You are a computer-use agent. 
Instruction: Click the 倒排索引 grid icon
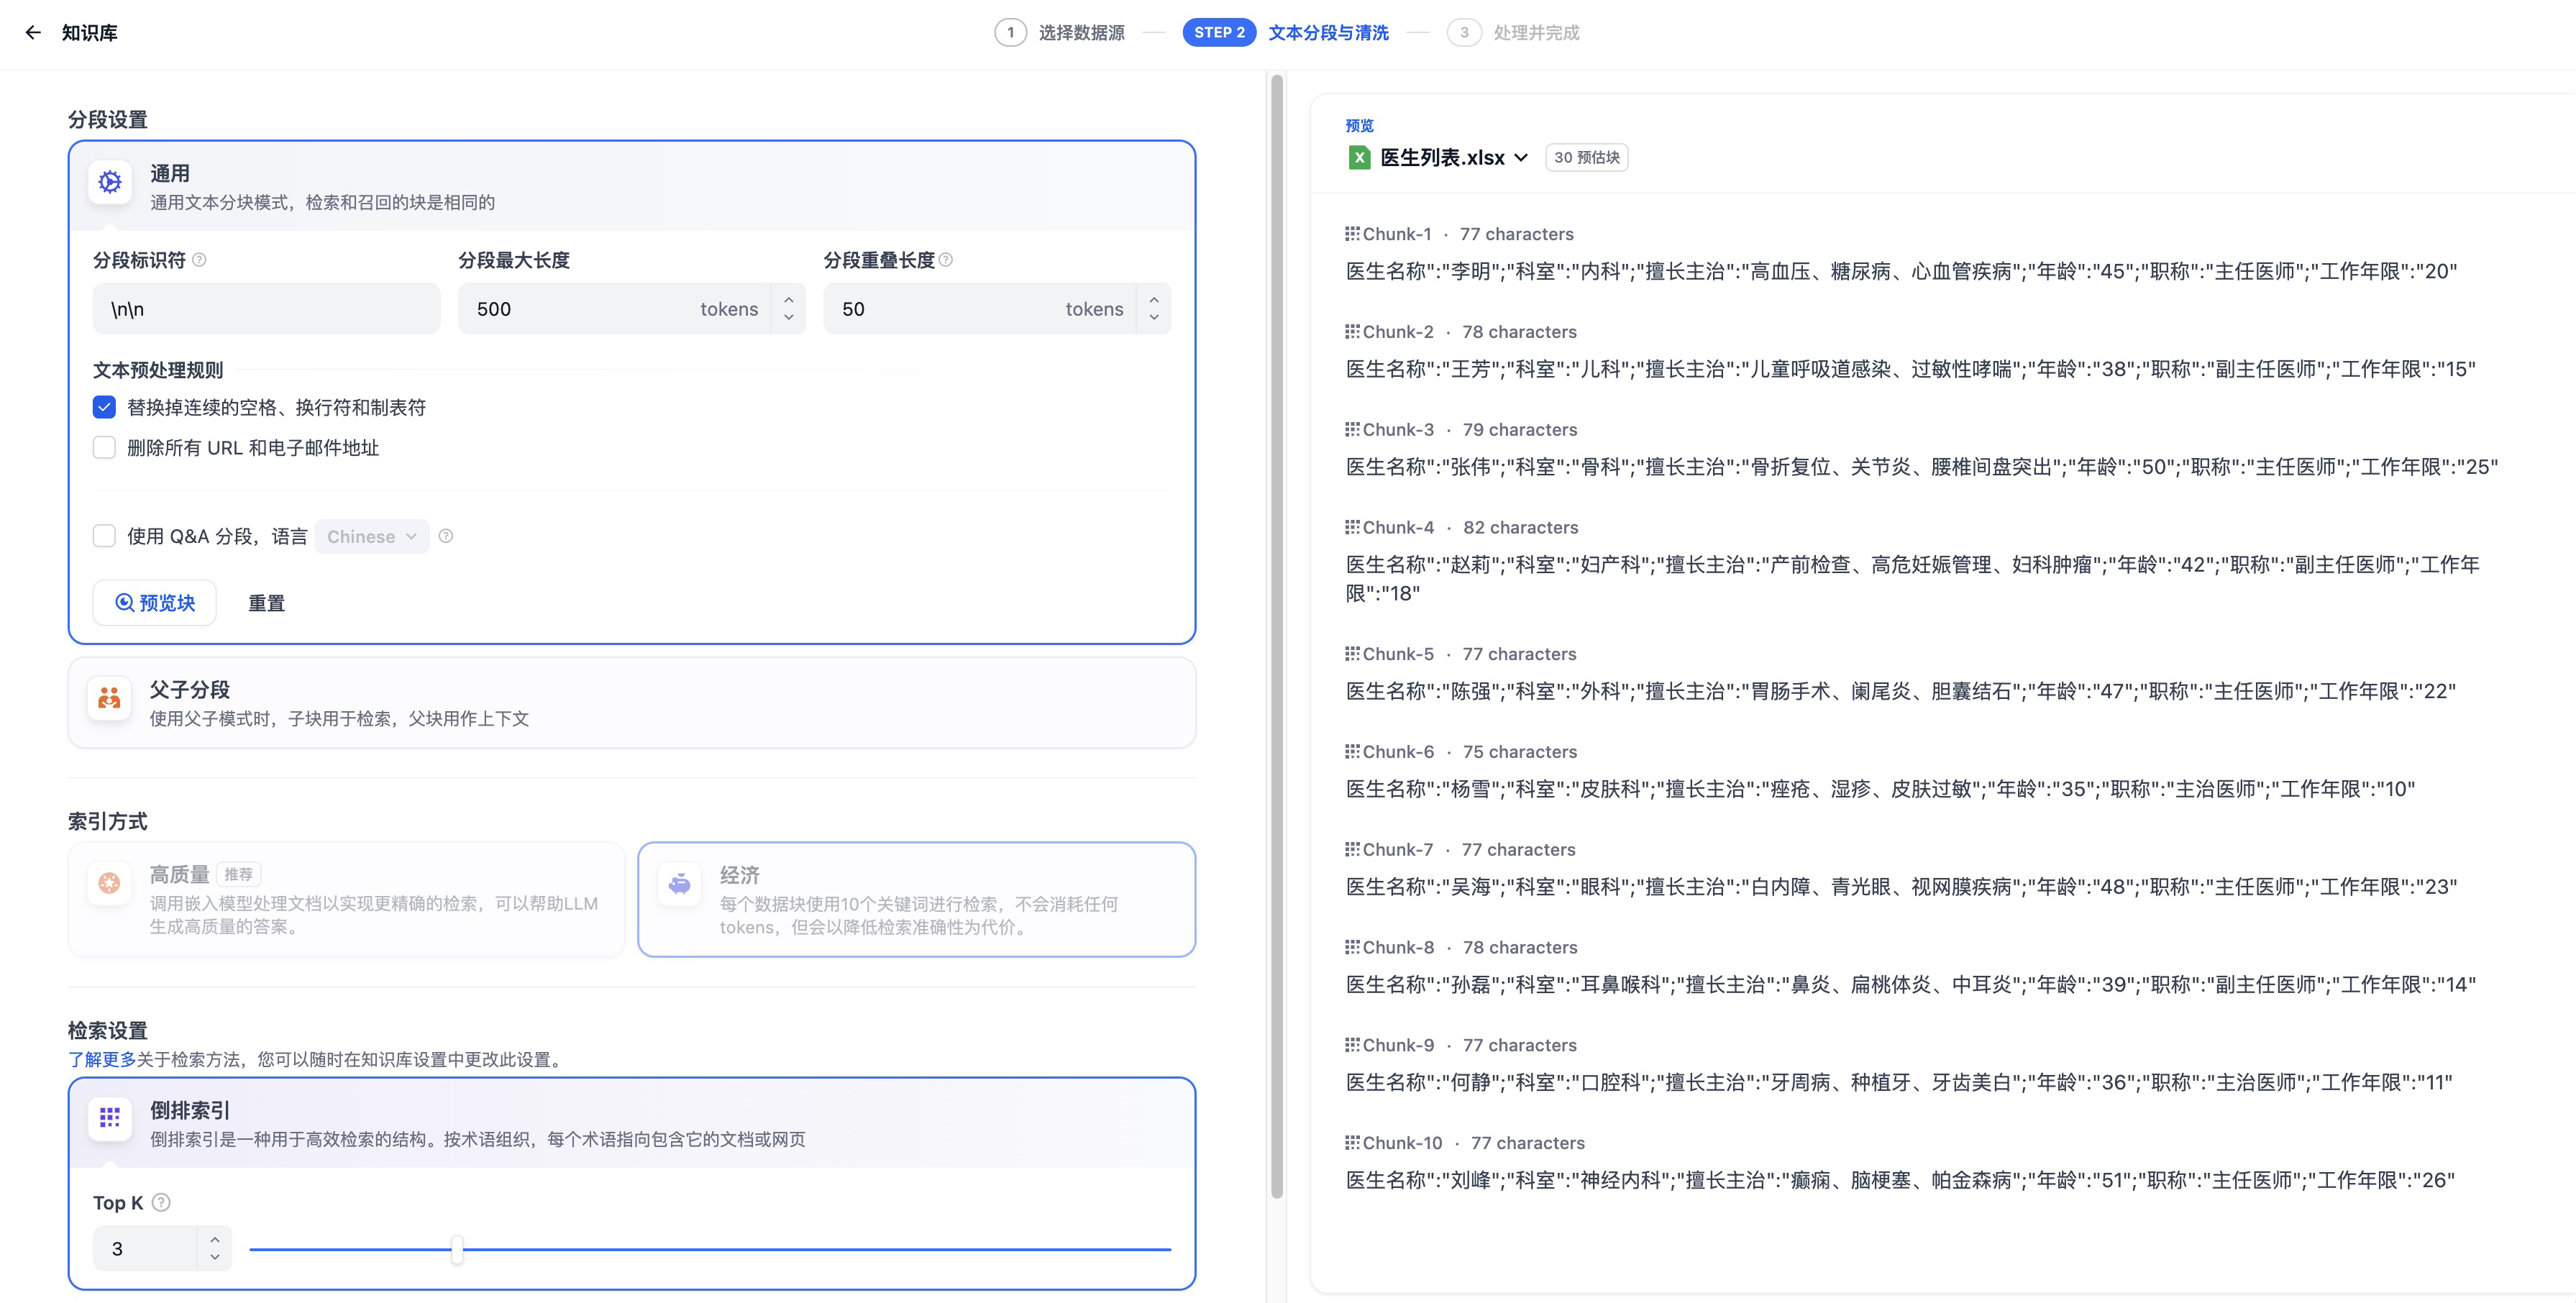[110, 1117]
